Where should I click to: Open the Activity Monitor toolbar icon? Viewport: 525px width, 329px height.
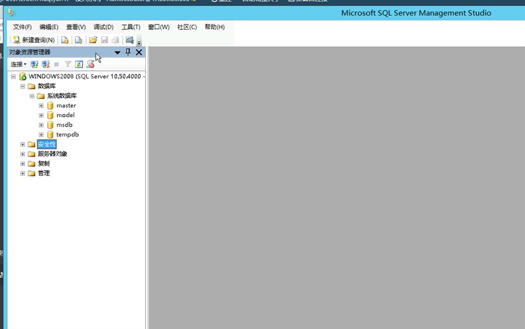pyautogui.click(x=129, y=40)
